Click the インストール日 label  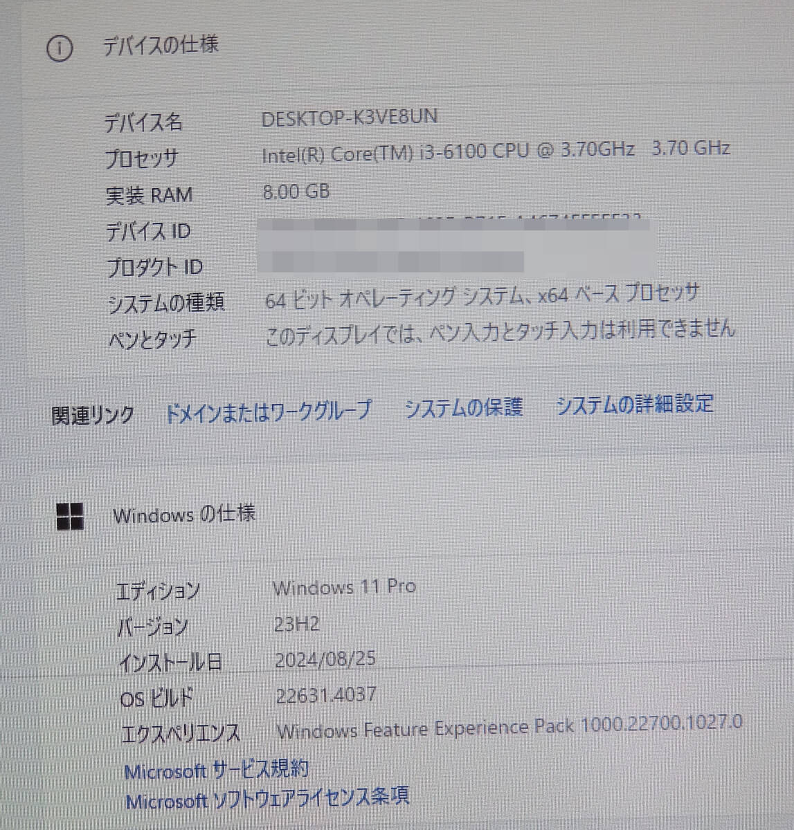(170, 663)
